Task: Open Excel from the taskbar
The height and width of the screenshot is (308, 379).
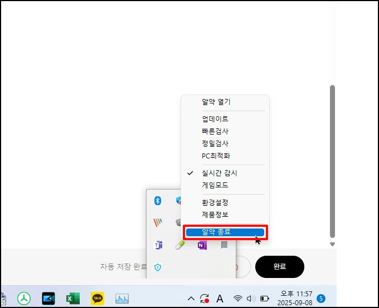Action: pos(73,299)
